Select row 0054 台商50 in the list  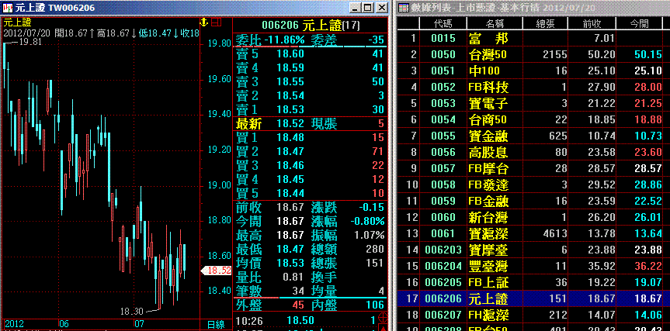click(533, 119)
